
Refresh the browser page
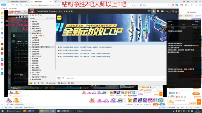pyautogui.click(x=13, y=5)
